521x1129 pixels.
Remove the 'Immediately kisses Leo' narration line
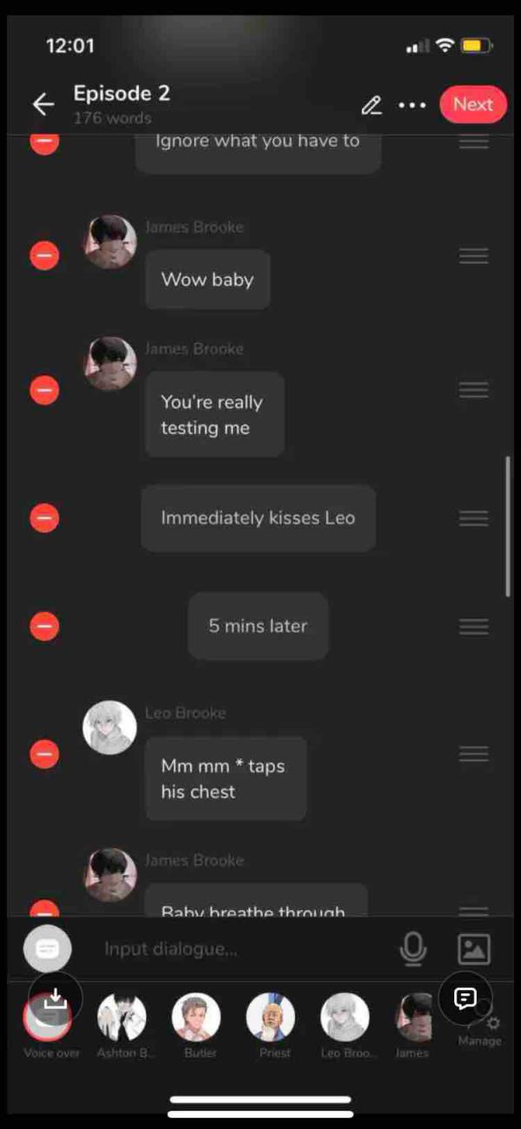pos(44,518)
